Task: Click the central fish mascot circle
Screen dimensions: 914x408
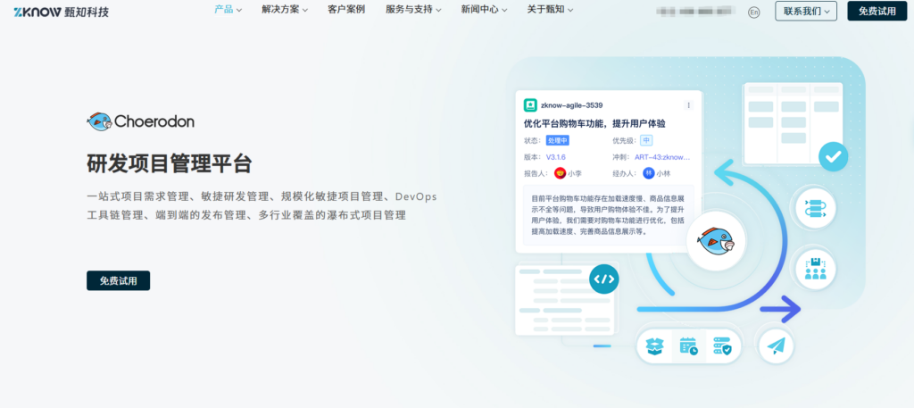Action: click(x=715, y=241)
